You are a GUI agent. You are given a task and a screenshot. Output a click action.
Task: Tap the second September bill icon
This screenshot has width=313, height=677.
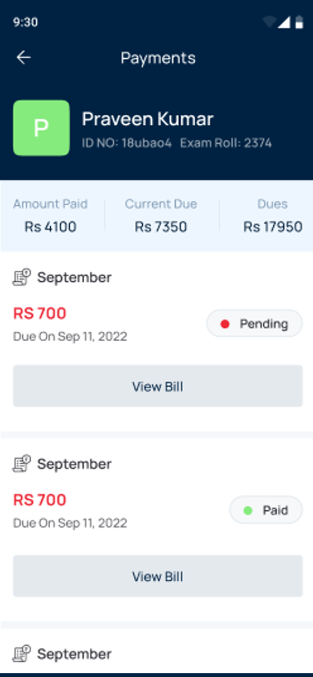tap(22, 464)
